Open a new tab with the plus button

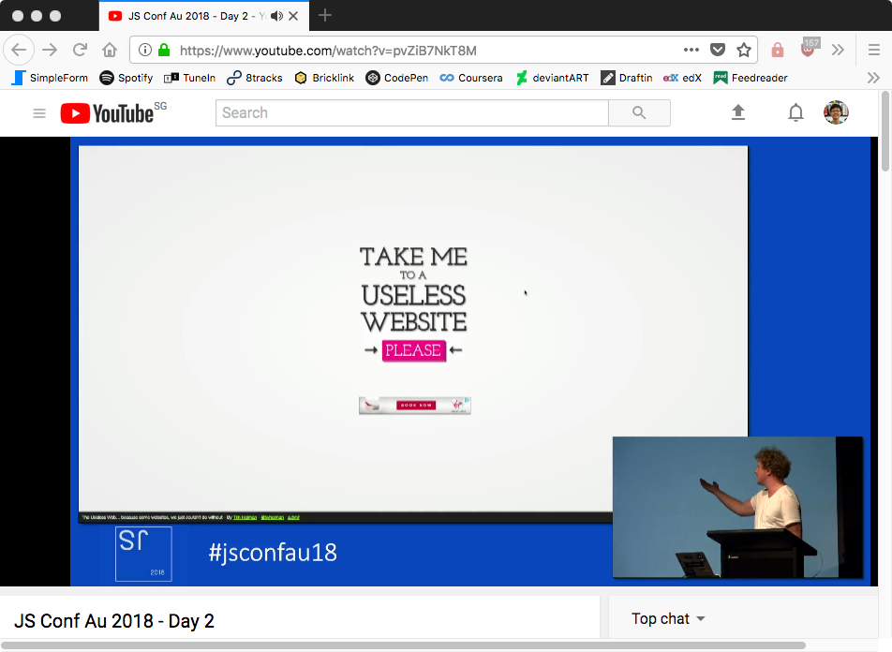point(325,15)
